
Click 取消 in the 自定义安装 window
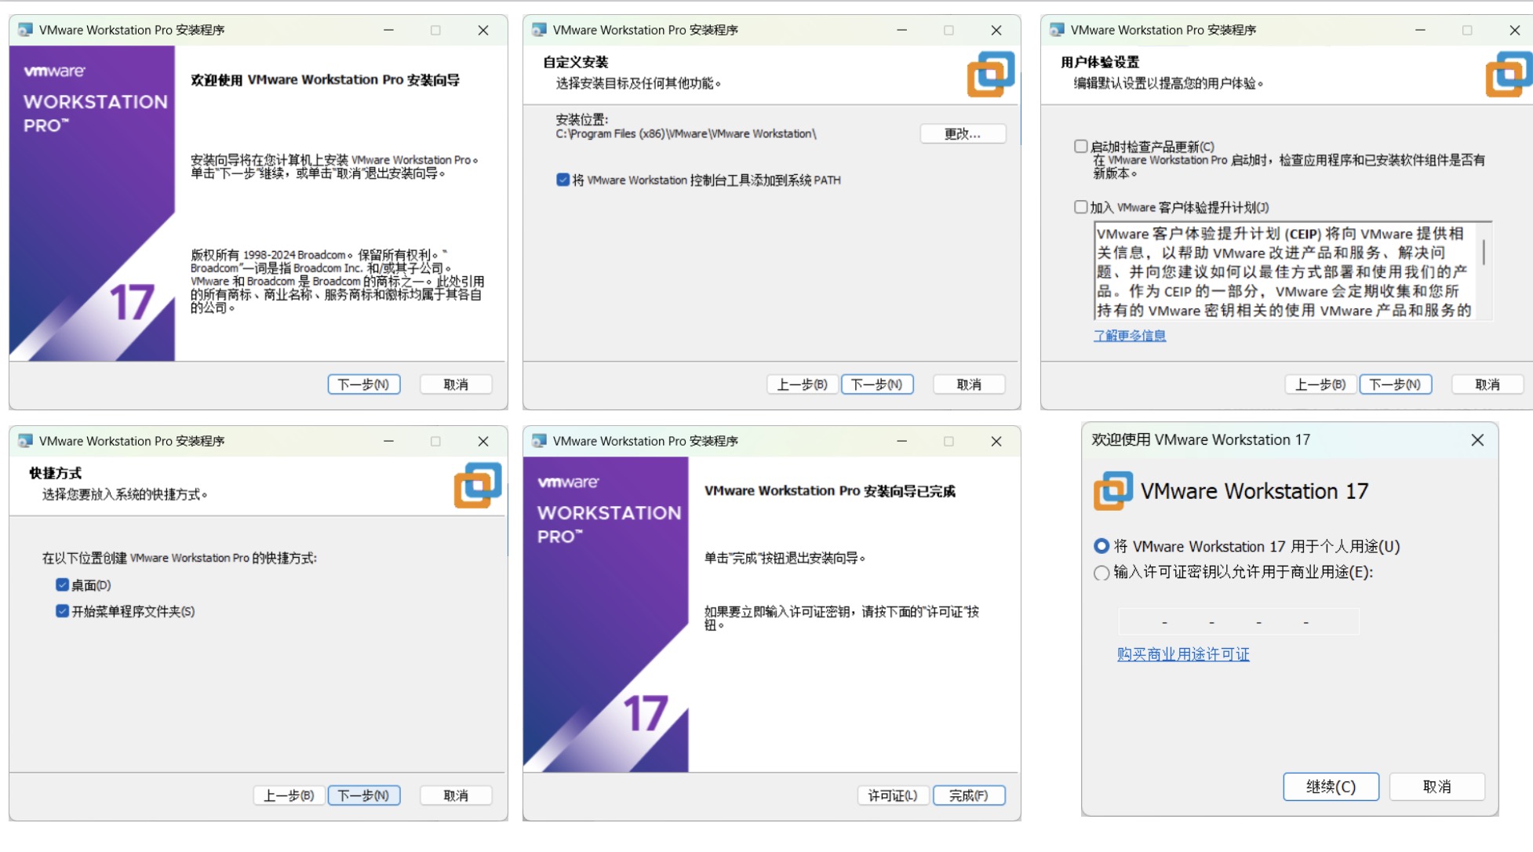coord(970,384)
